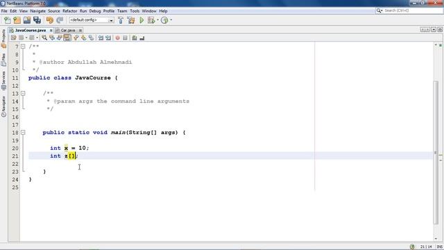This screenshot has width=444, height=250.
Task: Open the Tools menu
Action: (x=135, y=11)
